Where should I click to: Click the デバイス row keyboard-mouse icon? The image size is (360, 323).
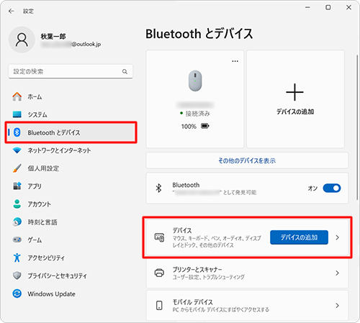point(159,237)
